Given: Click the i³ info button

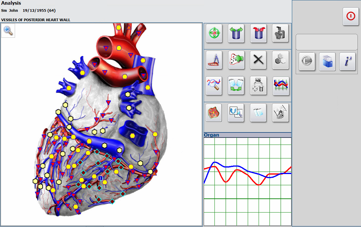Looking at the screenshot, I should point(348,61).
